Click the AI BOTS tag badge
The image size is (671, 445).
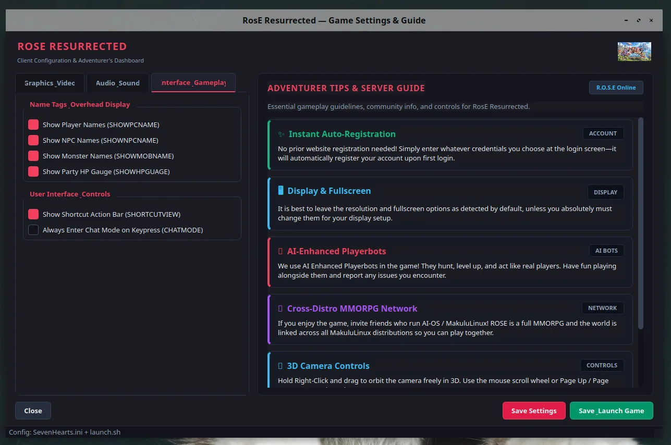click(606, 251)
